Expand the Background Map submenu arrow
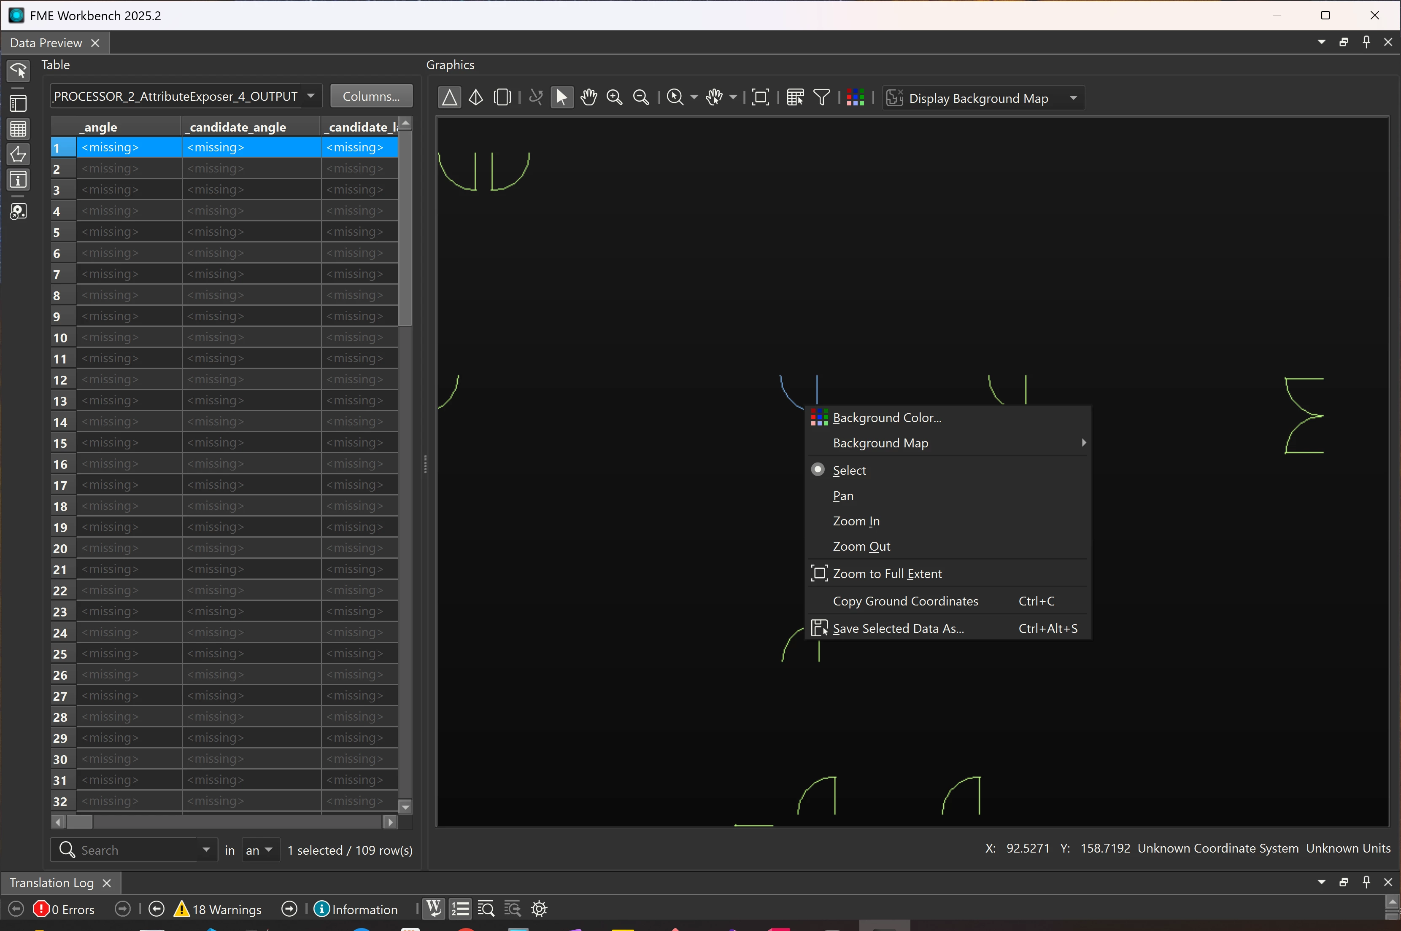This screenshot has height=931, width=1401. coord(1083,443)
